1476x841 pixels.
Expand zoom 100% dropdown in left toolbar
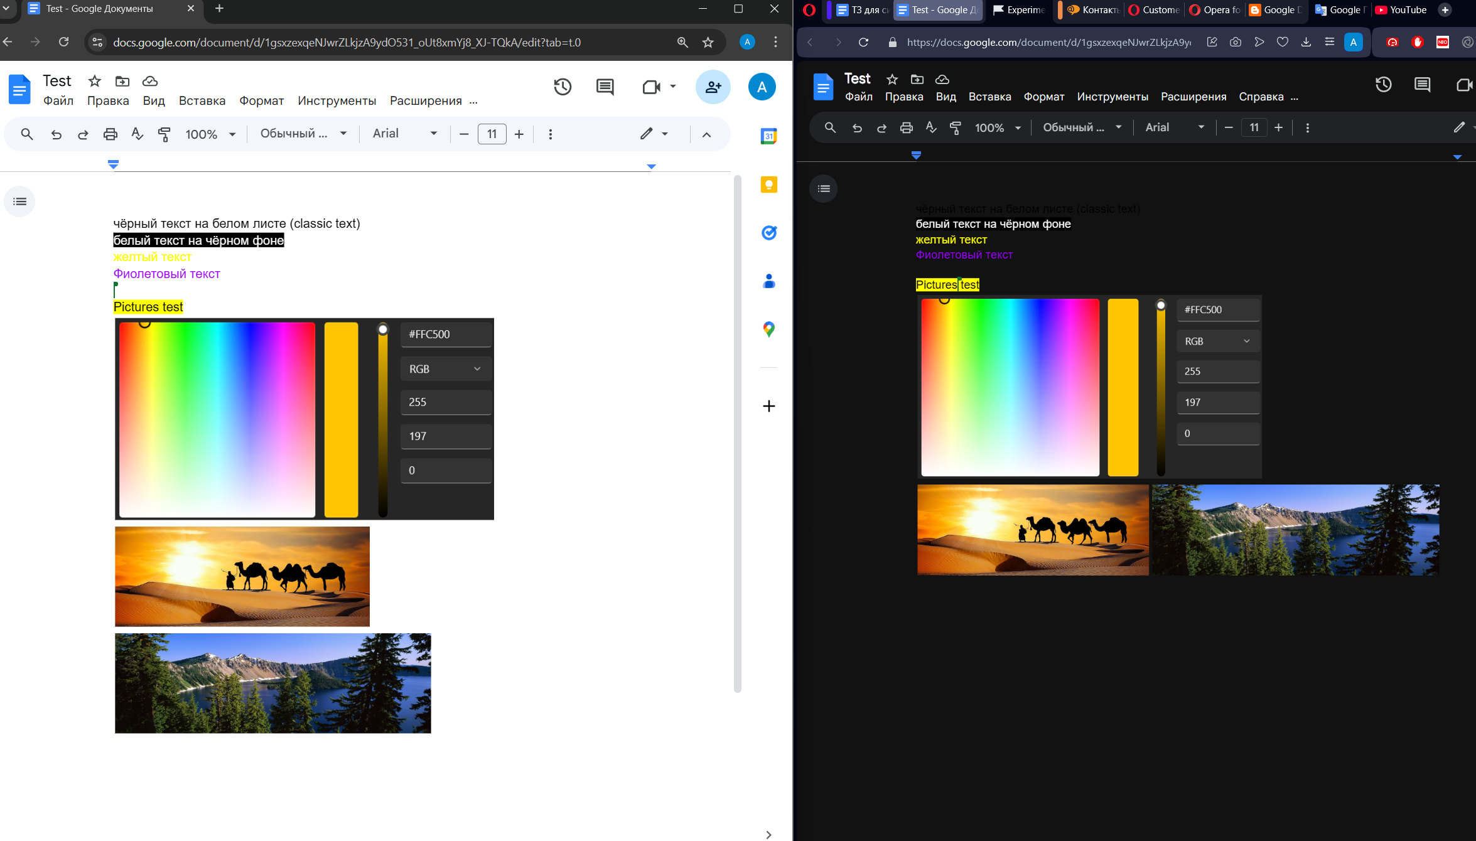click(210, 134)
